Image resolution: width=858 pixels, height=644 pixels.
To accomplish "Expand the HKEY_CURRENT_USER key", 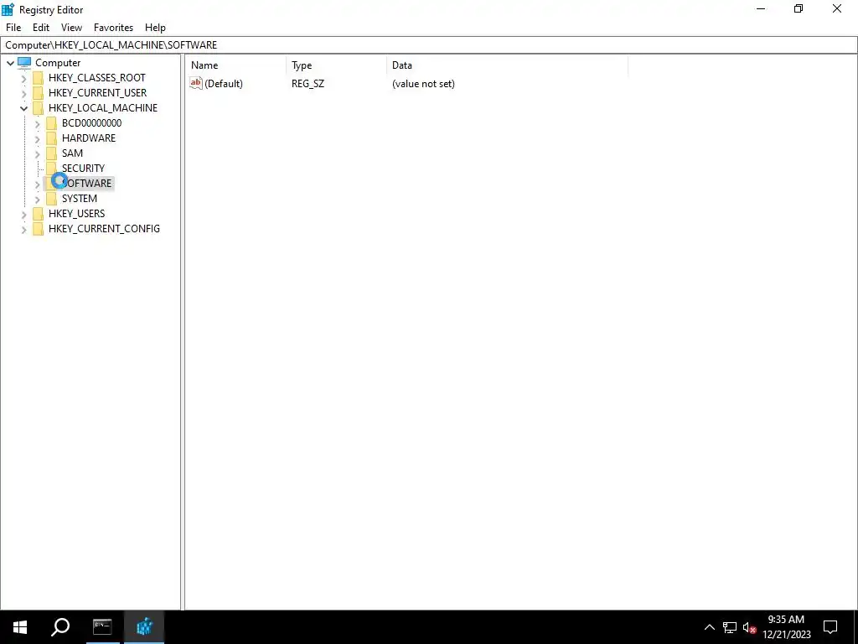I will point(23,94).
